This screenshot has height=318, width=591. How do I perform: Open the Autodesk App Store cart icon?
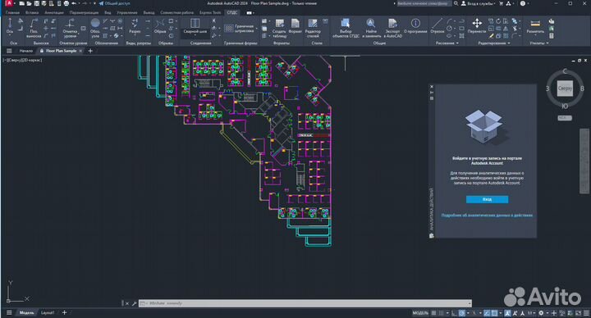pos(501,3)
